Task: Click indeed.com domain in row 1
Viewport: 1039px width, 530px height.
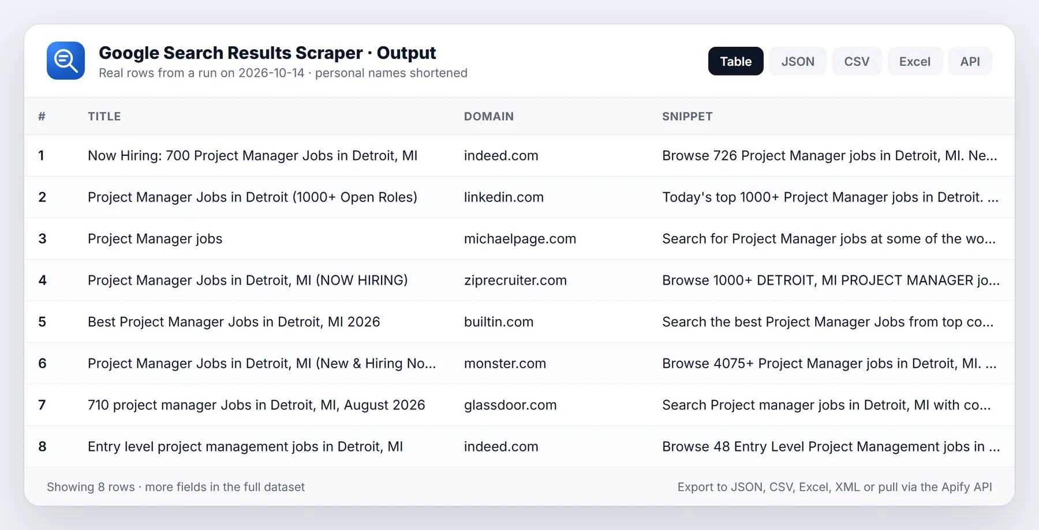Action: (x=501, y=155)
